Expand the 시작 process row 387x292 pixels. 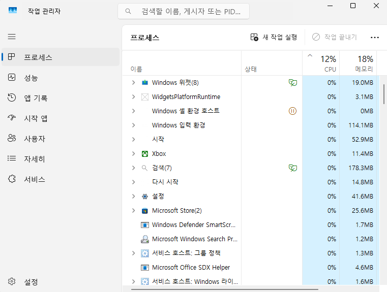[134, 140]
